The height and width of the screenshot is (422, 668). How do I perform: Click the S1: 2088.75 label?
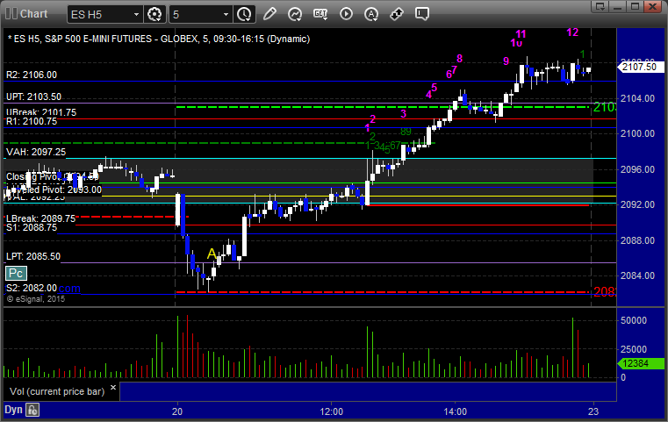pos(32,228)
